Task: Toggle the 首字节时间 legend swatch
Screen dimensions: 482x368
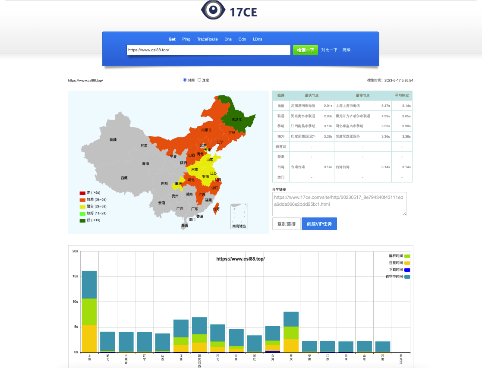Action: pos(407,277)
